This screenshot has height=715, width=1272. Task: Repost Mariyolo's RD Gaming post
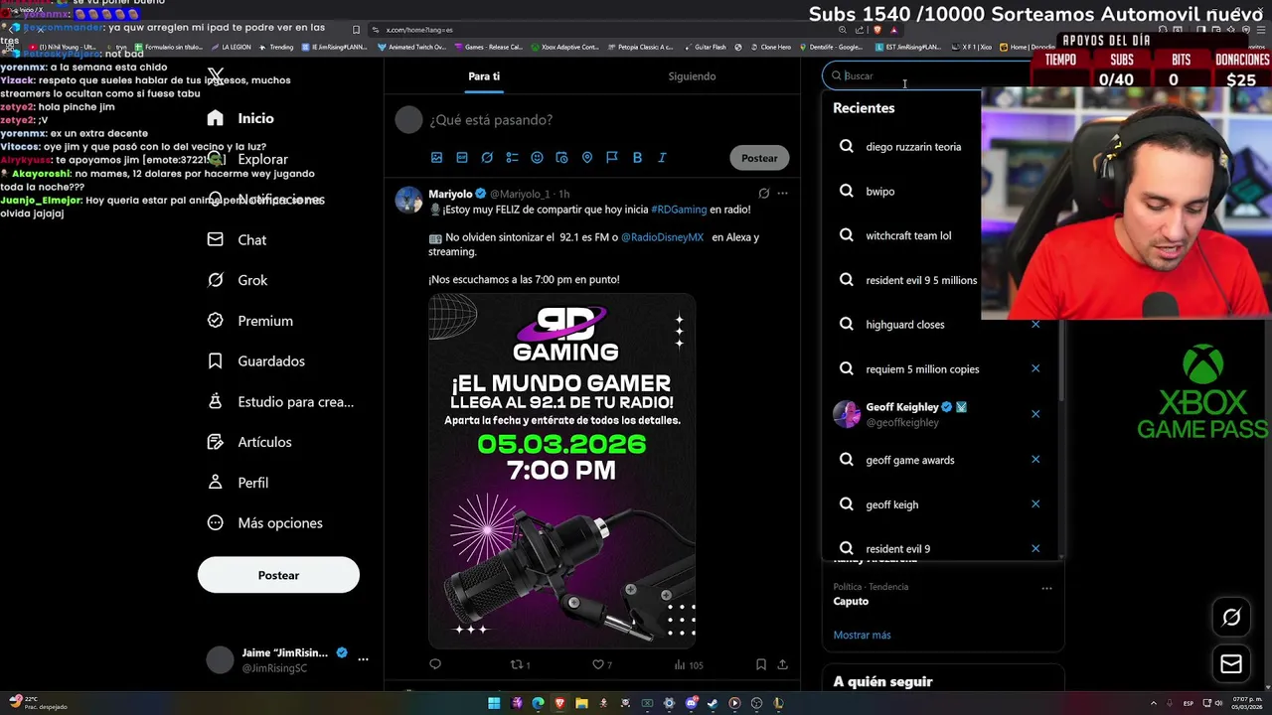pos(516,664)
